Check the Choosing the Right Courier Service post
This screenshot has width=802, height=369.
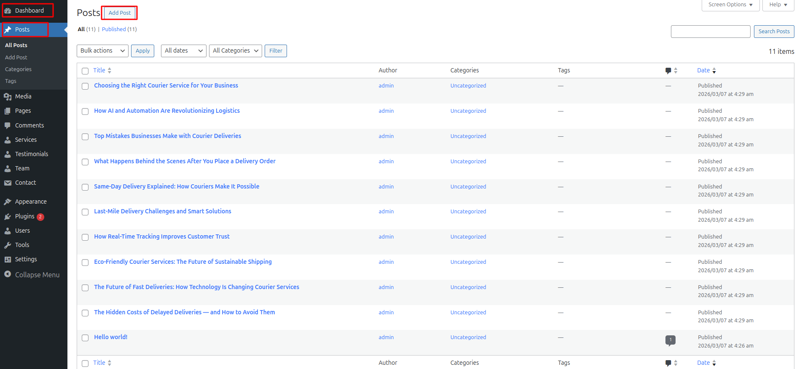(85, 86)
